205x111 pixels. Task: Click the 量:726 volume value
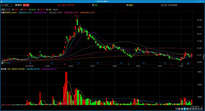point(49,10)
